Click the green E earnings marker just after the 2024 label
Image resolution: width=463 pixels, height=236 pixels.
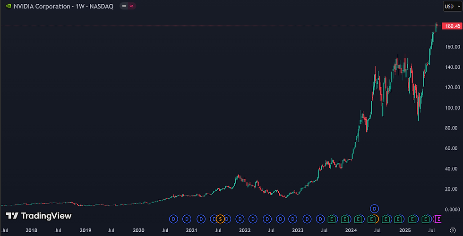pyautogui.click(x=358, y=219)
